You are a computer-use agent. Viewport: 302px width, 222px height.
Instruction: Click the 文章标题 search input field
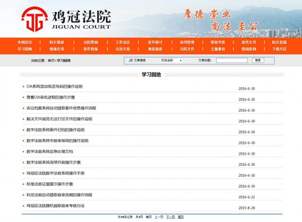(232, 61)
